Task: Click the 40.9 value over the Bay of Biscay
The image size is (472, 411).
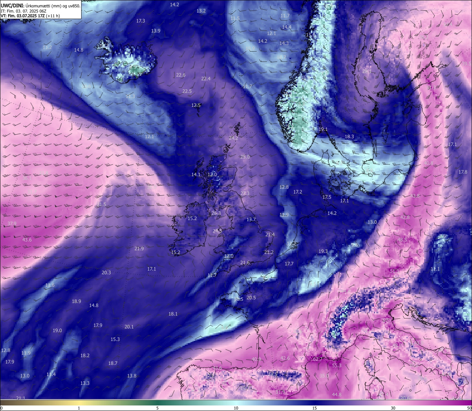Action: (x=256, y=359)
